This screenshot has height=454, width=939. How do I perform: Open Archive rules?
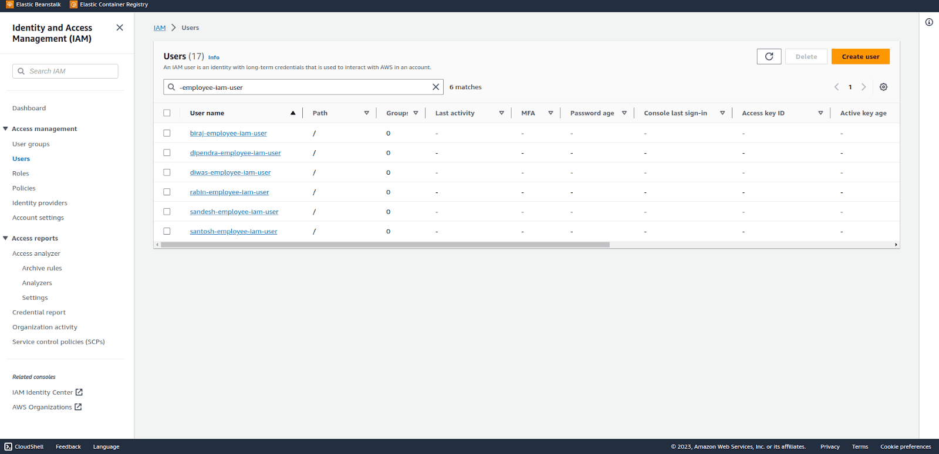click(x=42, y=268)
